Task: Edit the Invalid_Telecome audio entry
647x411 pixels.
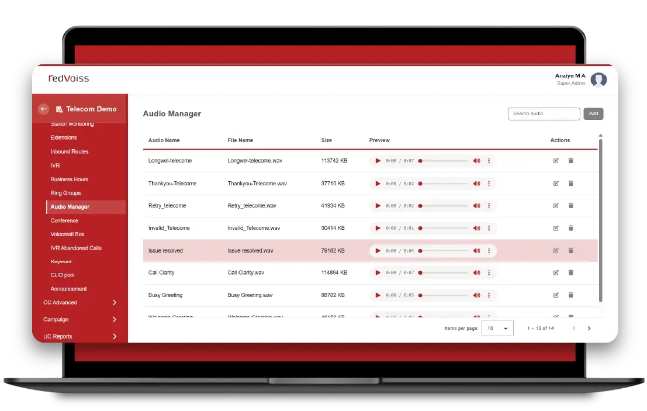Action: [x=556, y=228]
